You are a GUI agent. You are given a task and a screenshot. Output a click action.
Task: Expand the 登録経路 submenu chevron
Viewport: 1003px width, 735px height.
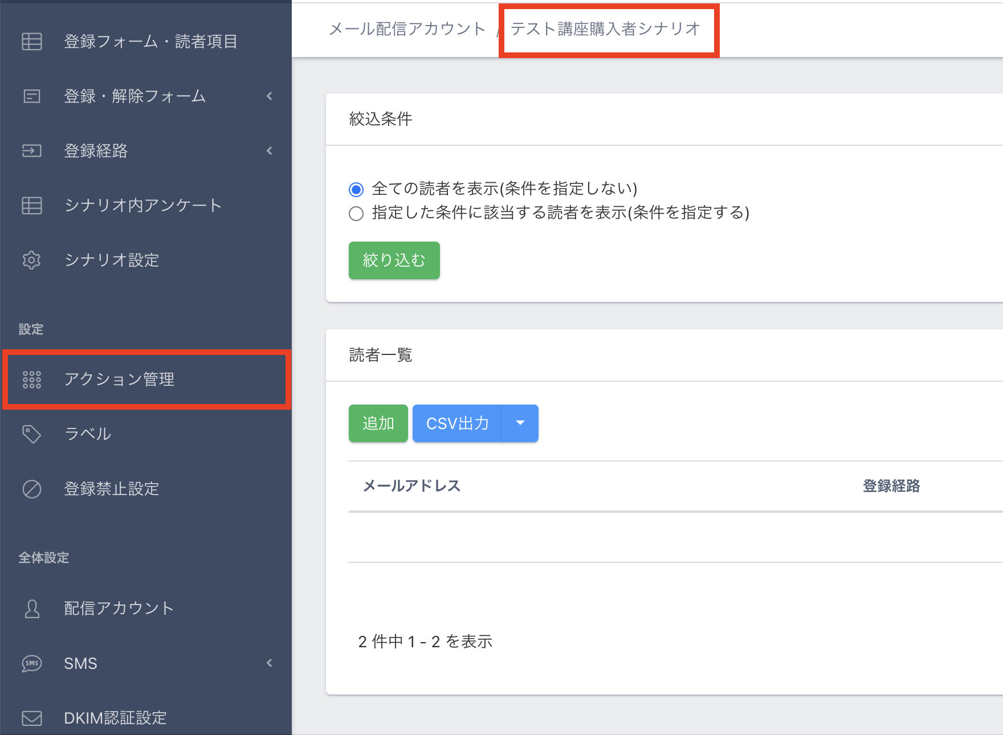click(x=270, y=151)
